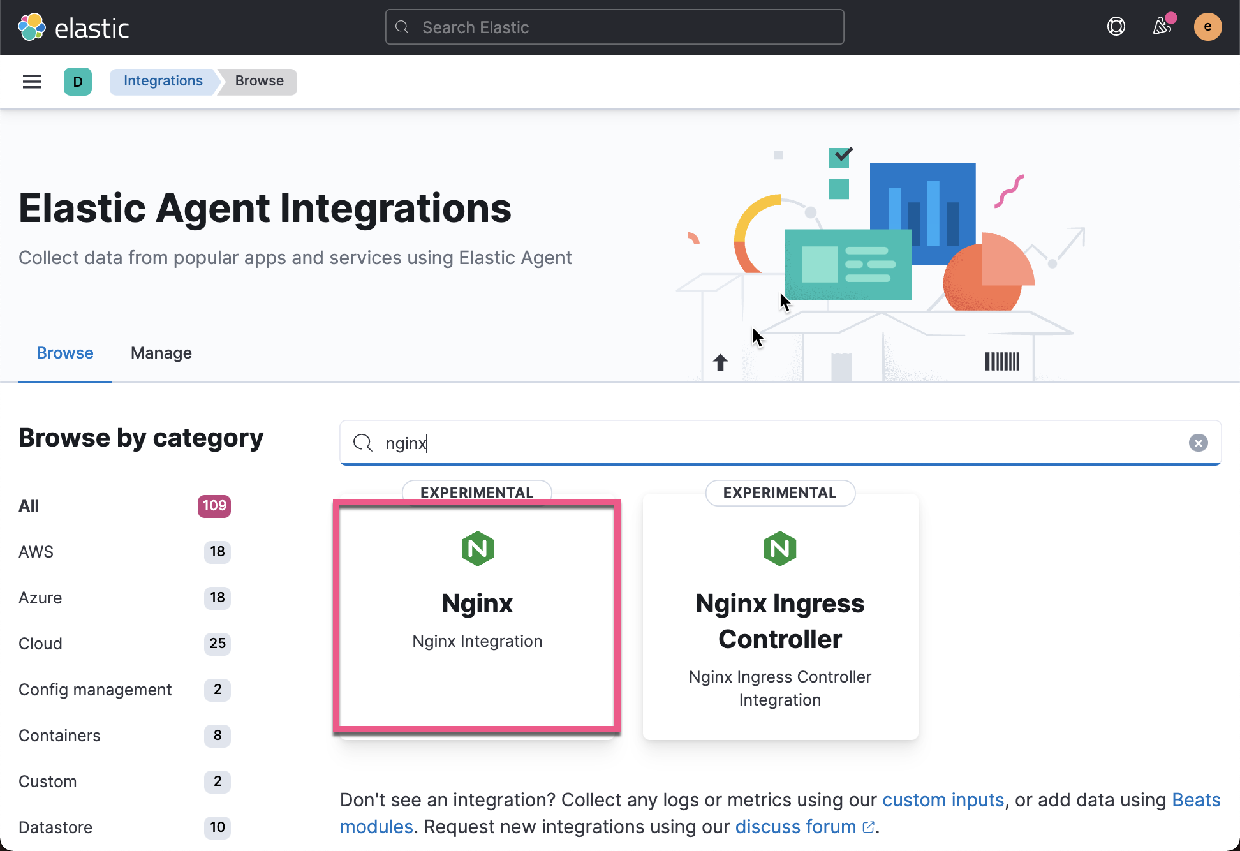This screenshot has width=1240, height=851.
Task: Clear the nginx search text
Action: point(1199,443)
